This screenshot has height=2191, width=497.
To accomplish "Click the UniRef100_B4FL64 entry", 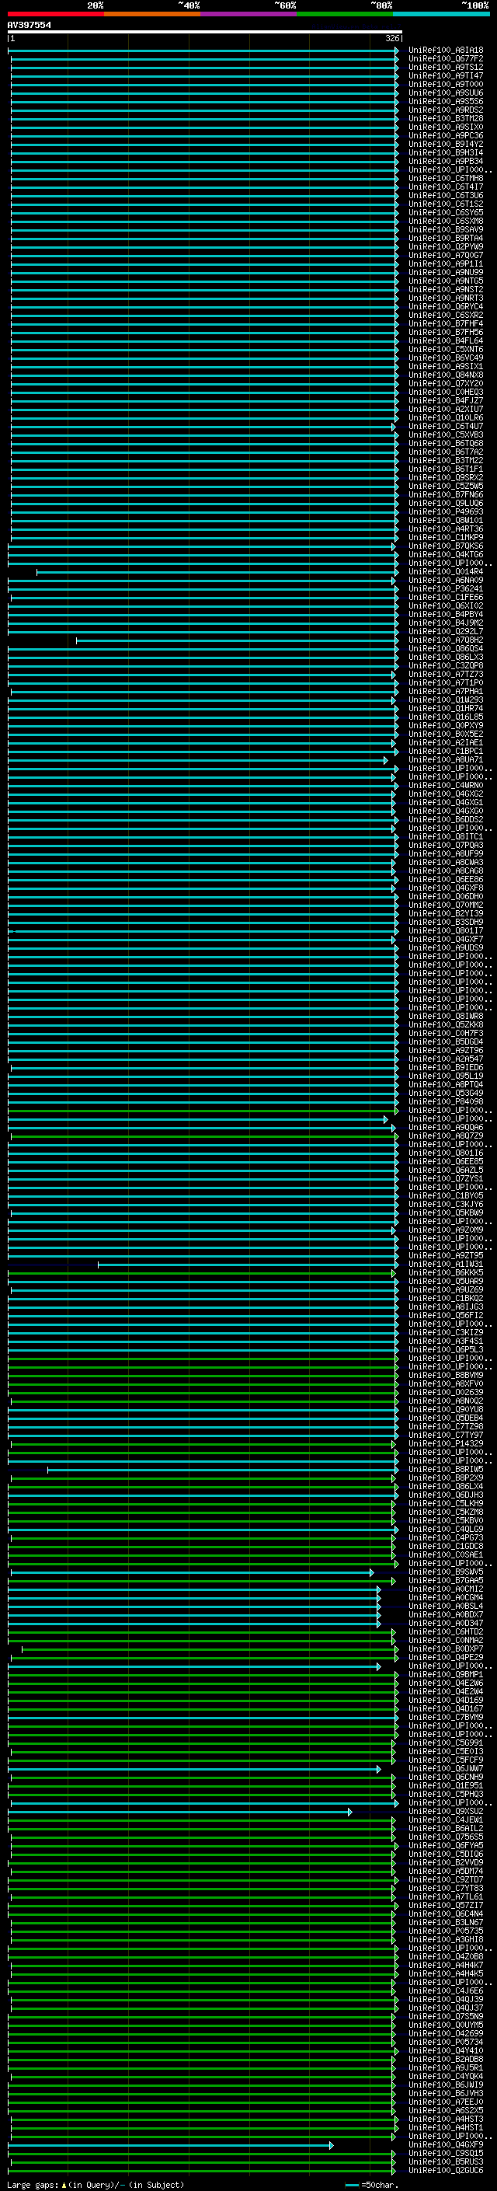I will point(446,341).
